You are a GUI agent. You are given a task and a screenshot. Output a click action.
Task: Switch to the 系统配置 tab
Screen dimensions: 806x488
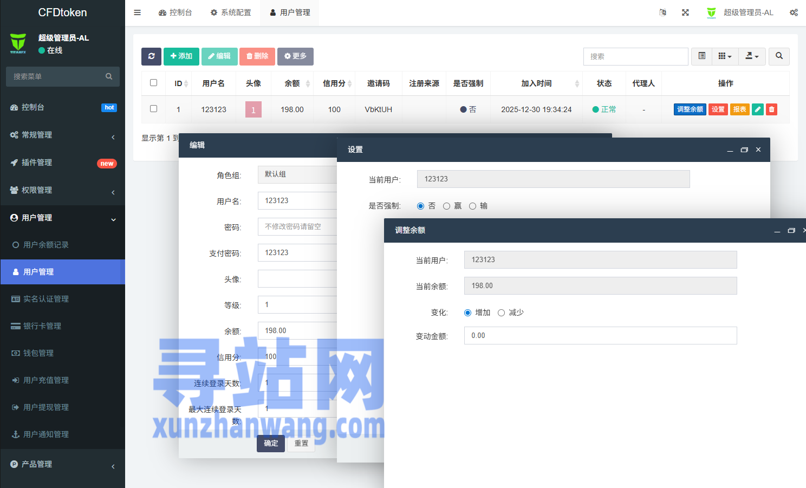point(231,12)
